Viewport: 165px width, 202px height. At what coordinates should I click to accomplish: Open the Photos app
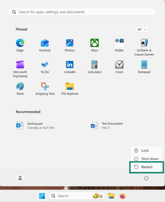tap(70, 45)
